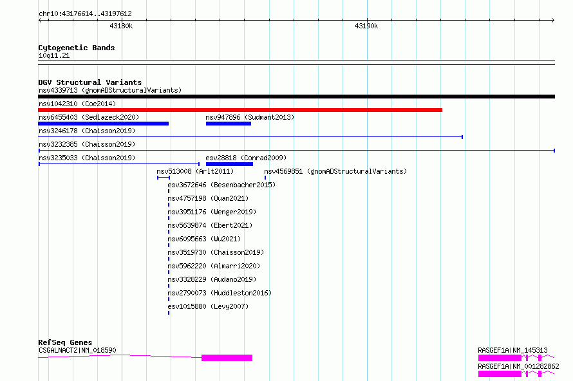Click the CSGALNACT2|NM_018590 gene label

pyautogui.click(x=77, y=350)
